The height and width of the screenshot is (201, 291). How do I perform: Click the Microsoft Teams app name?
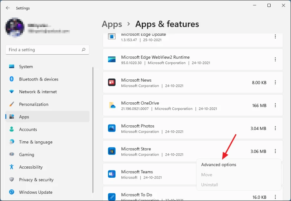click(x=137, y=172)
